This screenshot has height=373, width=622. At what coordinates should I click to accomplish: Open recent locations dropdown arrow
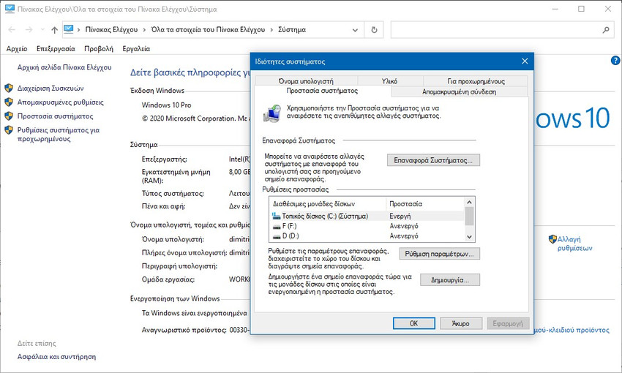pos(42,30)
